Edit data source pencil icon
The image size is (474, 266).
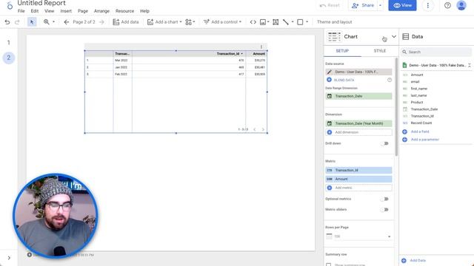click(x=329, y=72)
